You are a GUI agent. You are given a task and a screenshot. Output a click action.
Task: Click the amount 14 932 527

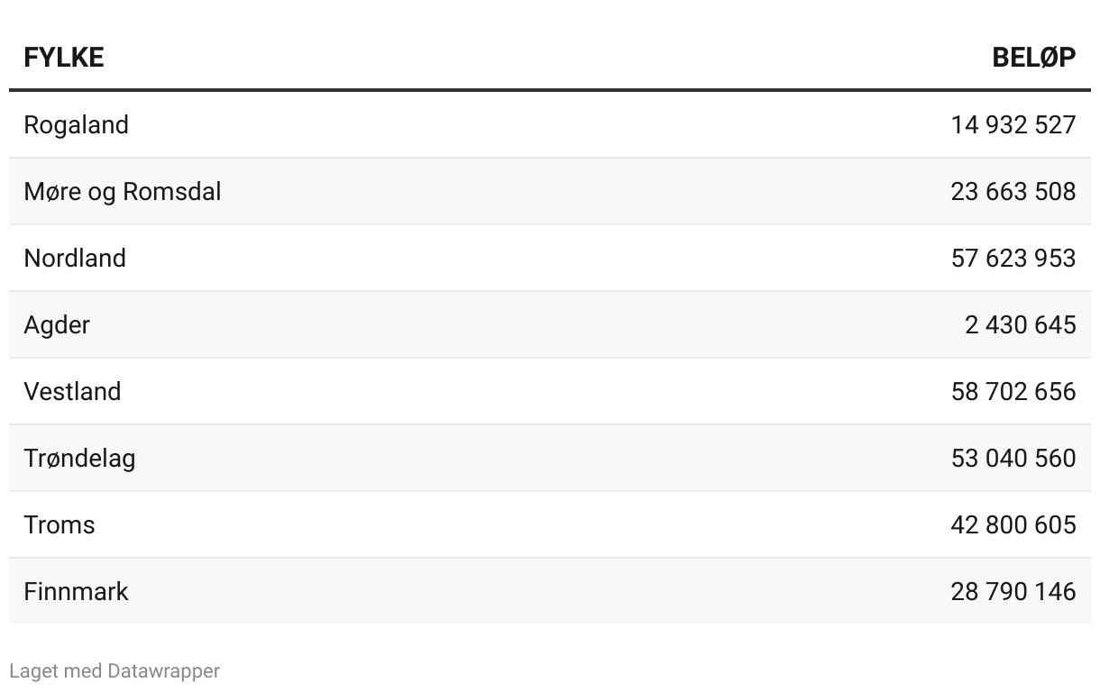pyautogui.click(x=1013, y=124)
